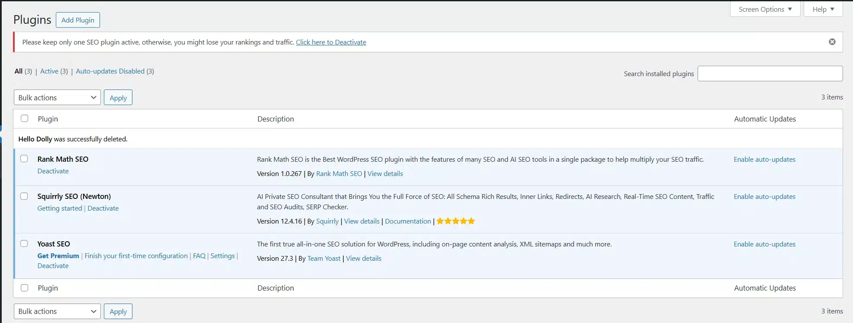Click the Add Plugin button

tap(78, 20)
